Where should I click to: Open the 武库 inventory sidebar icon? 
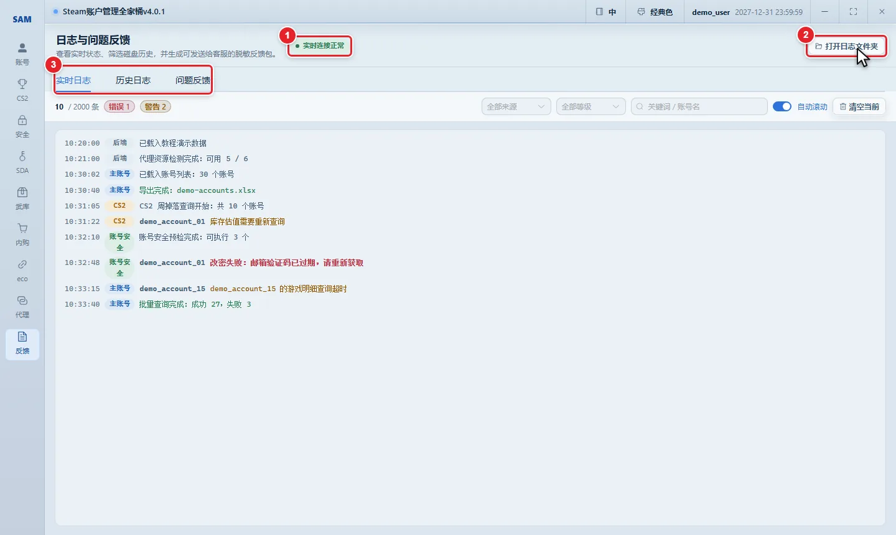22,198
